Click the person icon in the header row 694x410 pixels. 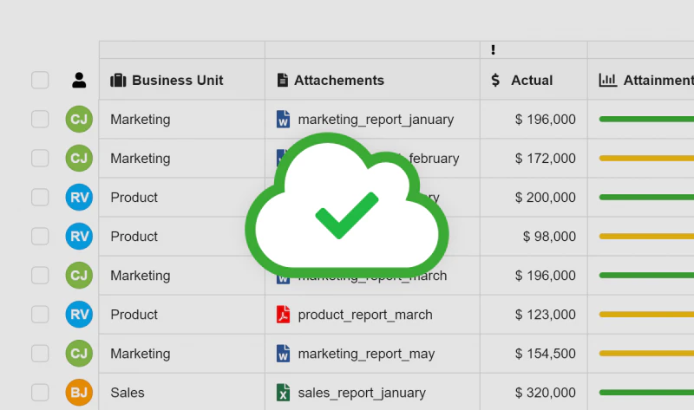tap(79, 80)
